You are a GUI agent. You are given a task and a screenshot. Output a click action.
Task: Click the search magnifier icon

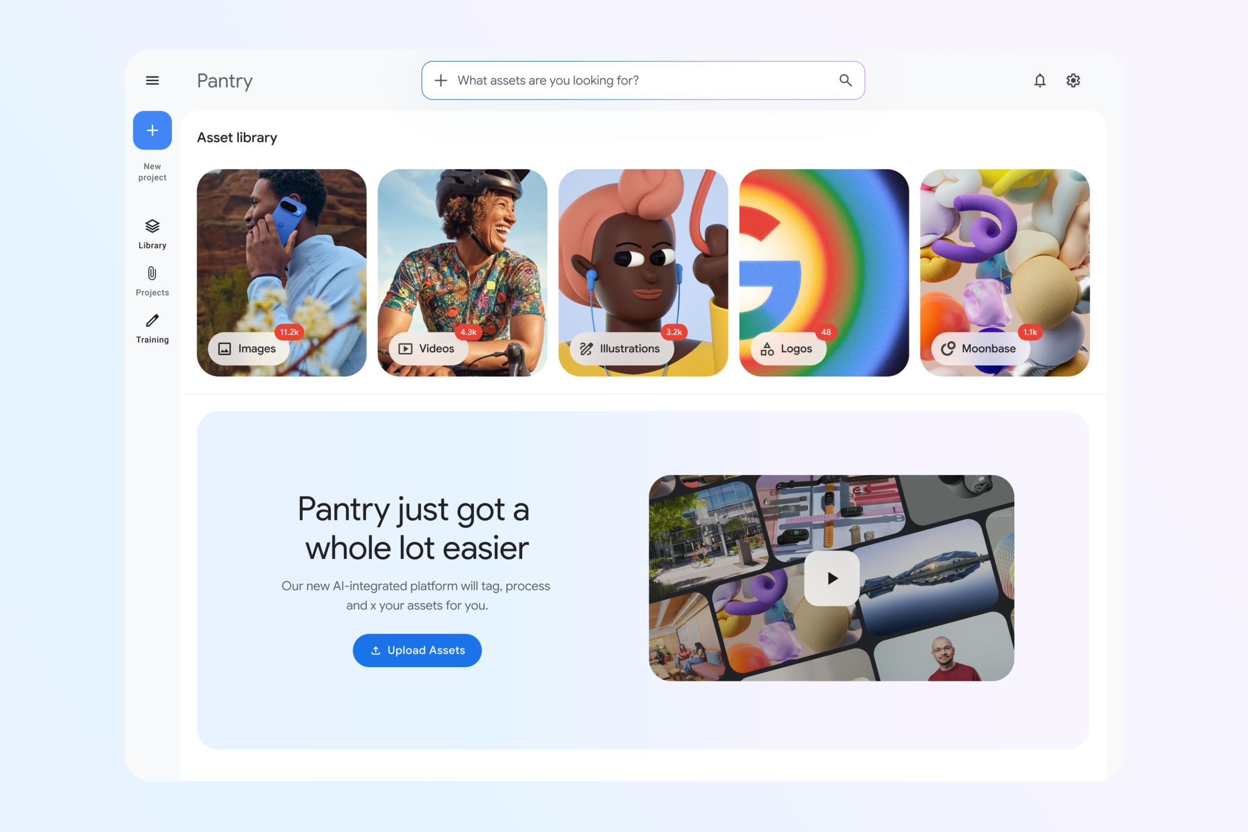[846, 81]
